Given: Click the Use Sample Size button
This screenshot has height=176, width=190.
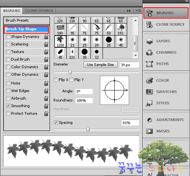Looking at the screenshot, I should click(x=101, y=65).
